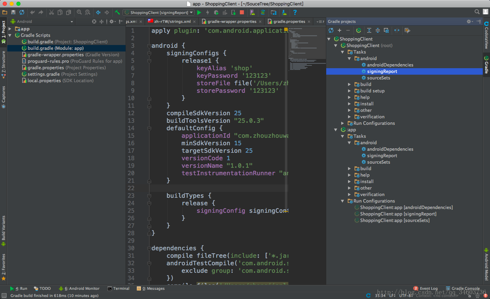
Task: Run the app with the green play button
Action: (199, 12)
